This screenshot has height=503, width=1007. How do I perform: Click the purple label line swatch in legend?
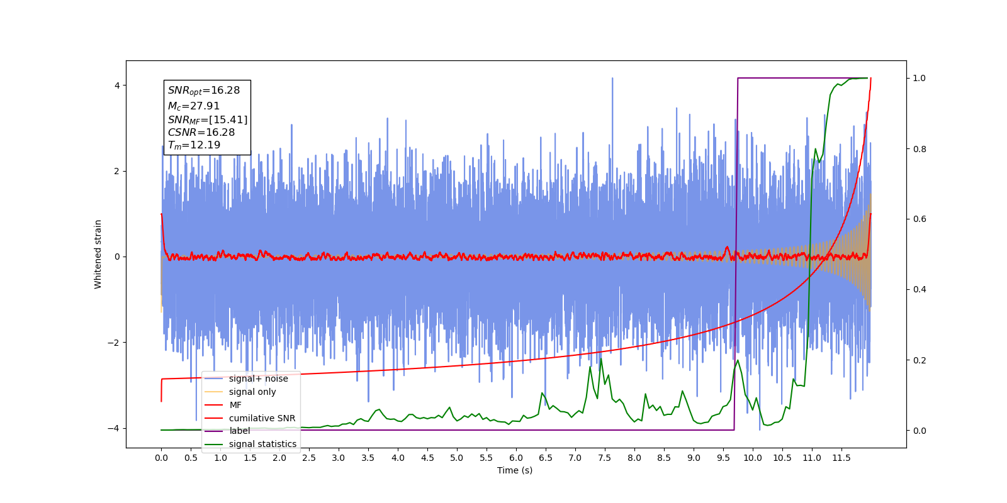[215, 431]
